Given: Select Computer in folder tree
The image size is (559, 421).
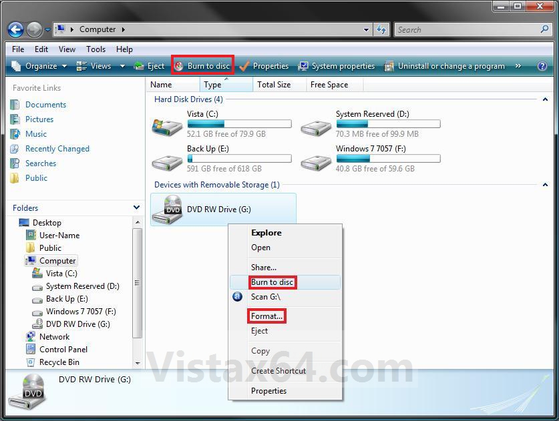Looking at the screenshot, I should 57,261.
